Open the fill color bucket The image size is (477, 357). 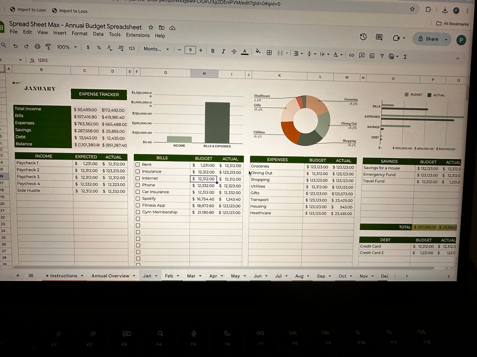click(x=258, y=52)
